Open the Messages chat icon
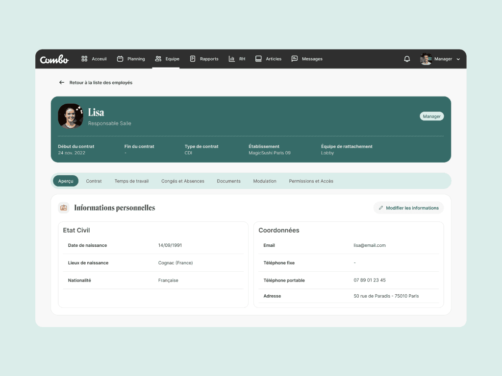 (294, 58)
